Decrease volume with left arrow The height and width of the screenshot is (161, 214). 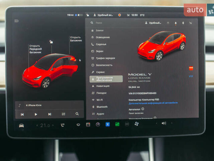coord(156,123)
